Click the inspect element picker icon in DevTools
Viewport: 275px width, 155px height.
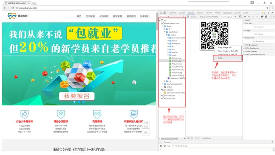point(161,13)
